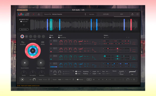This screenshot has height=96, width=156.
Task: Toggle the Delay FX switch
Action: click(76, 74)
